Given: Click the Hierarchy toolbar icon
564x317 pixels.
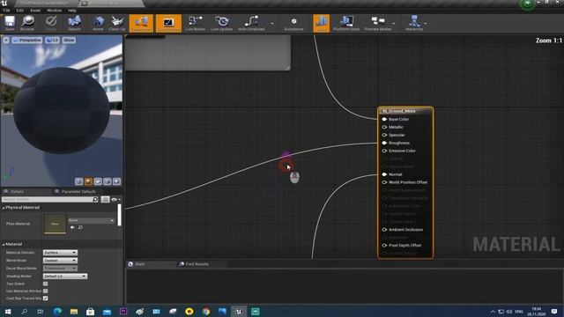Looking at the screenshot, I should (414, 23).
